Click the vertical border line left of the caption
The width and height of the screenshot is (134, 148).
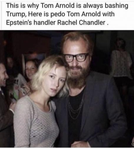click(x=1, y=15)
